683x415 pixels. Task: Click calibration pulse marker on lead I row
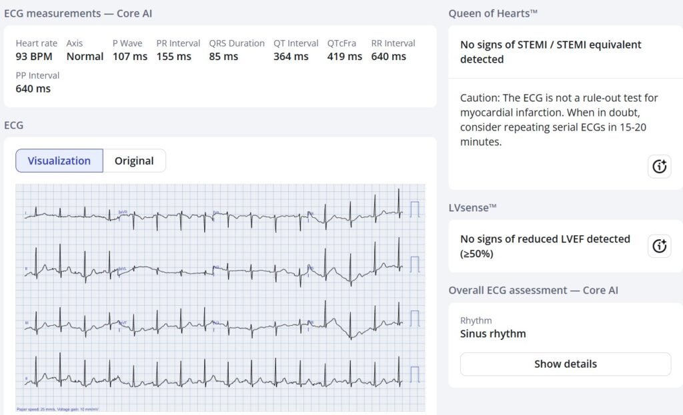coord(415,209)
